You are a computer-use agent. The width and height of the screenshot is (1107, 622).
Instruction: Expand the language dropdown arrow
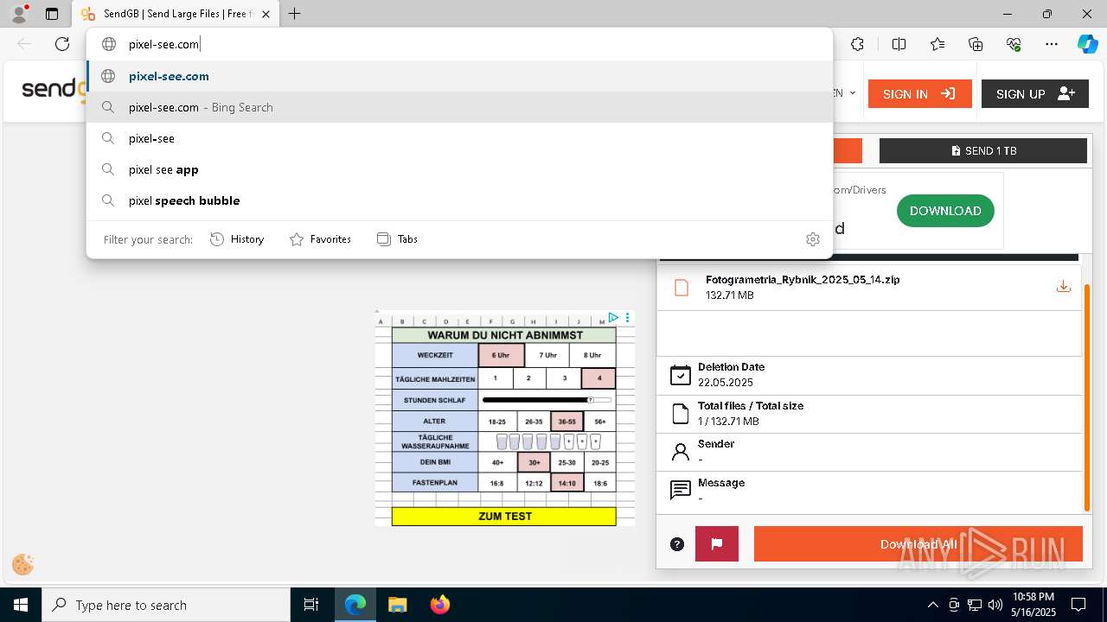[852, 93]
